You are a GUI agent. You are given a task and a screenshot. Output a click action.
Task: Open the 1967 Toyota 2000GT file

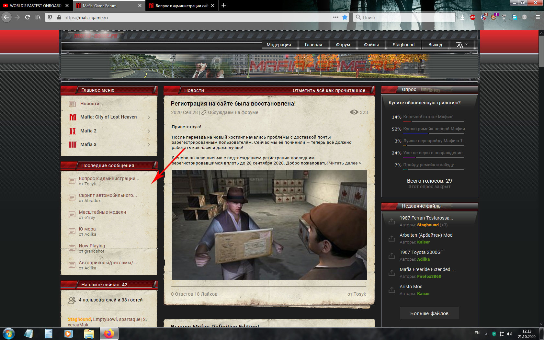point(421,252)
